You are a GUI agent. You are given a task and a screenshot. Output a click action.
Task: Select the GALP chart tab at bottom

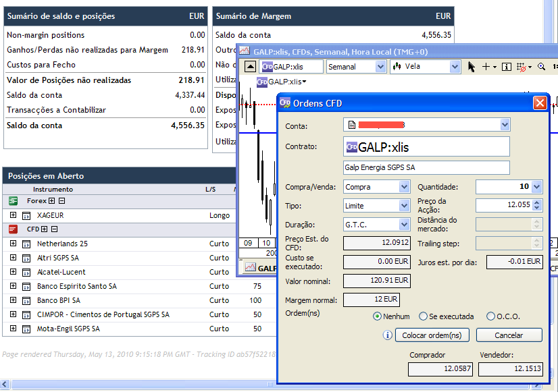[261, 268]
